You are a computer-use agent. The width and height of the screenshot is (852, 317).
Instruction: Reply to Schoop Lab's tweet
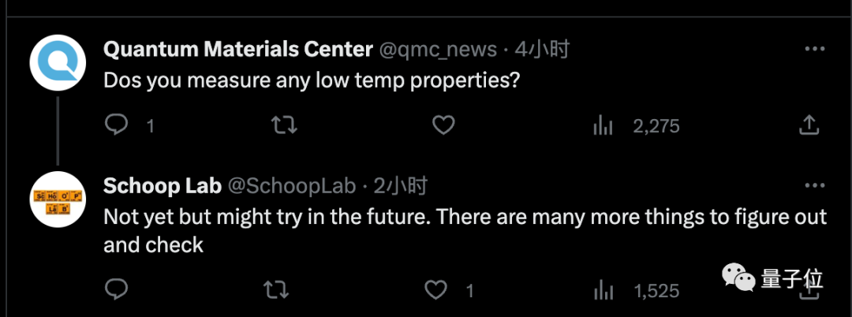click(117, 289)
